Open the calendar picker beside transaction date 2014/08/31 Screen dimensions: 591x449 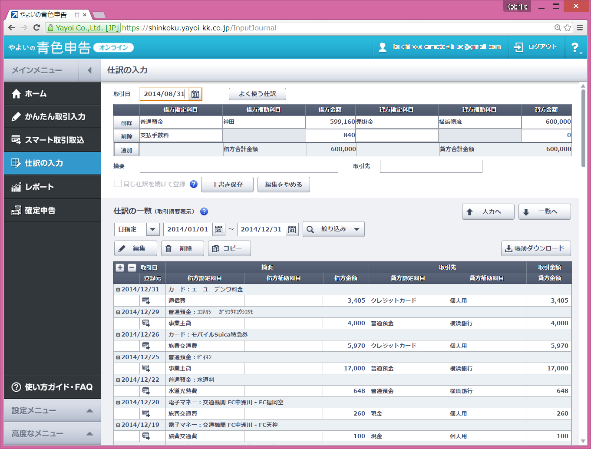195,94
